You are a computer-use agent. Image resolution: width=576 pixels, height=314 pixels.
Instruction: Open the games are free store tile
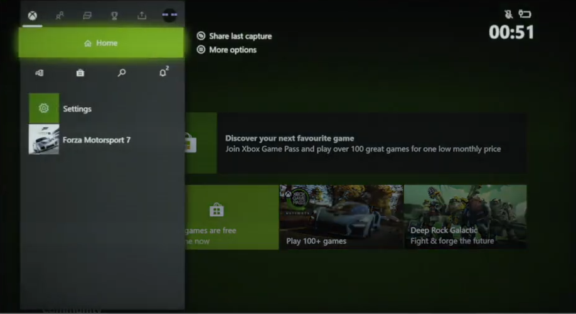(x=232, y=217)
